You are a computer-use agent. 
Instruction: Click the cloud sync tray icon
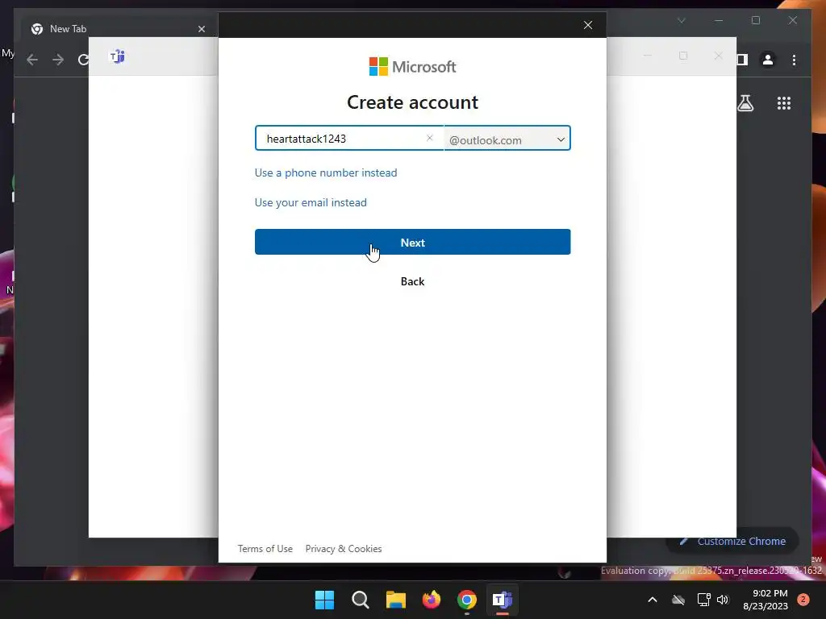pos(678,600)
